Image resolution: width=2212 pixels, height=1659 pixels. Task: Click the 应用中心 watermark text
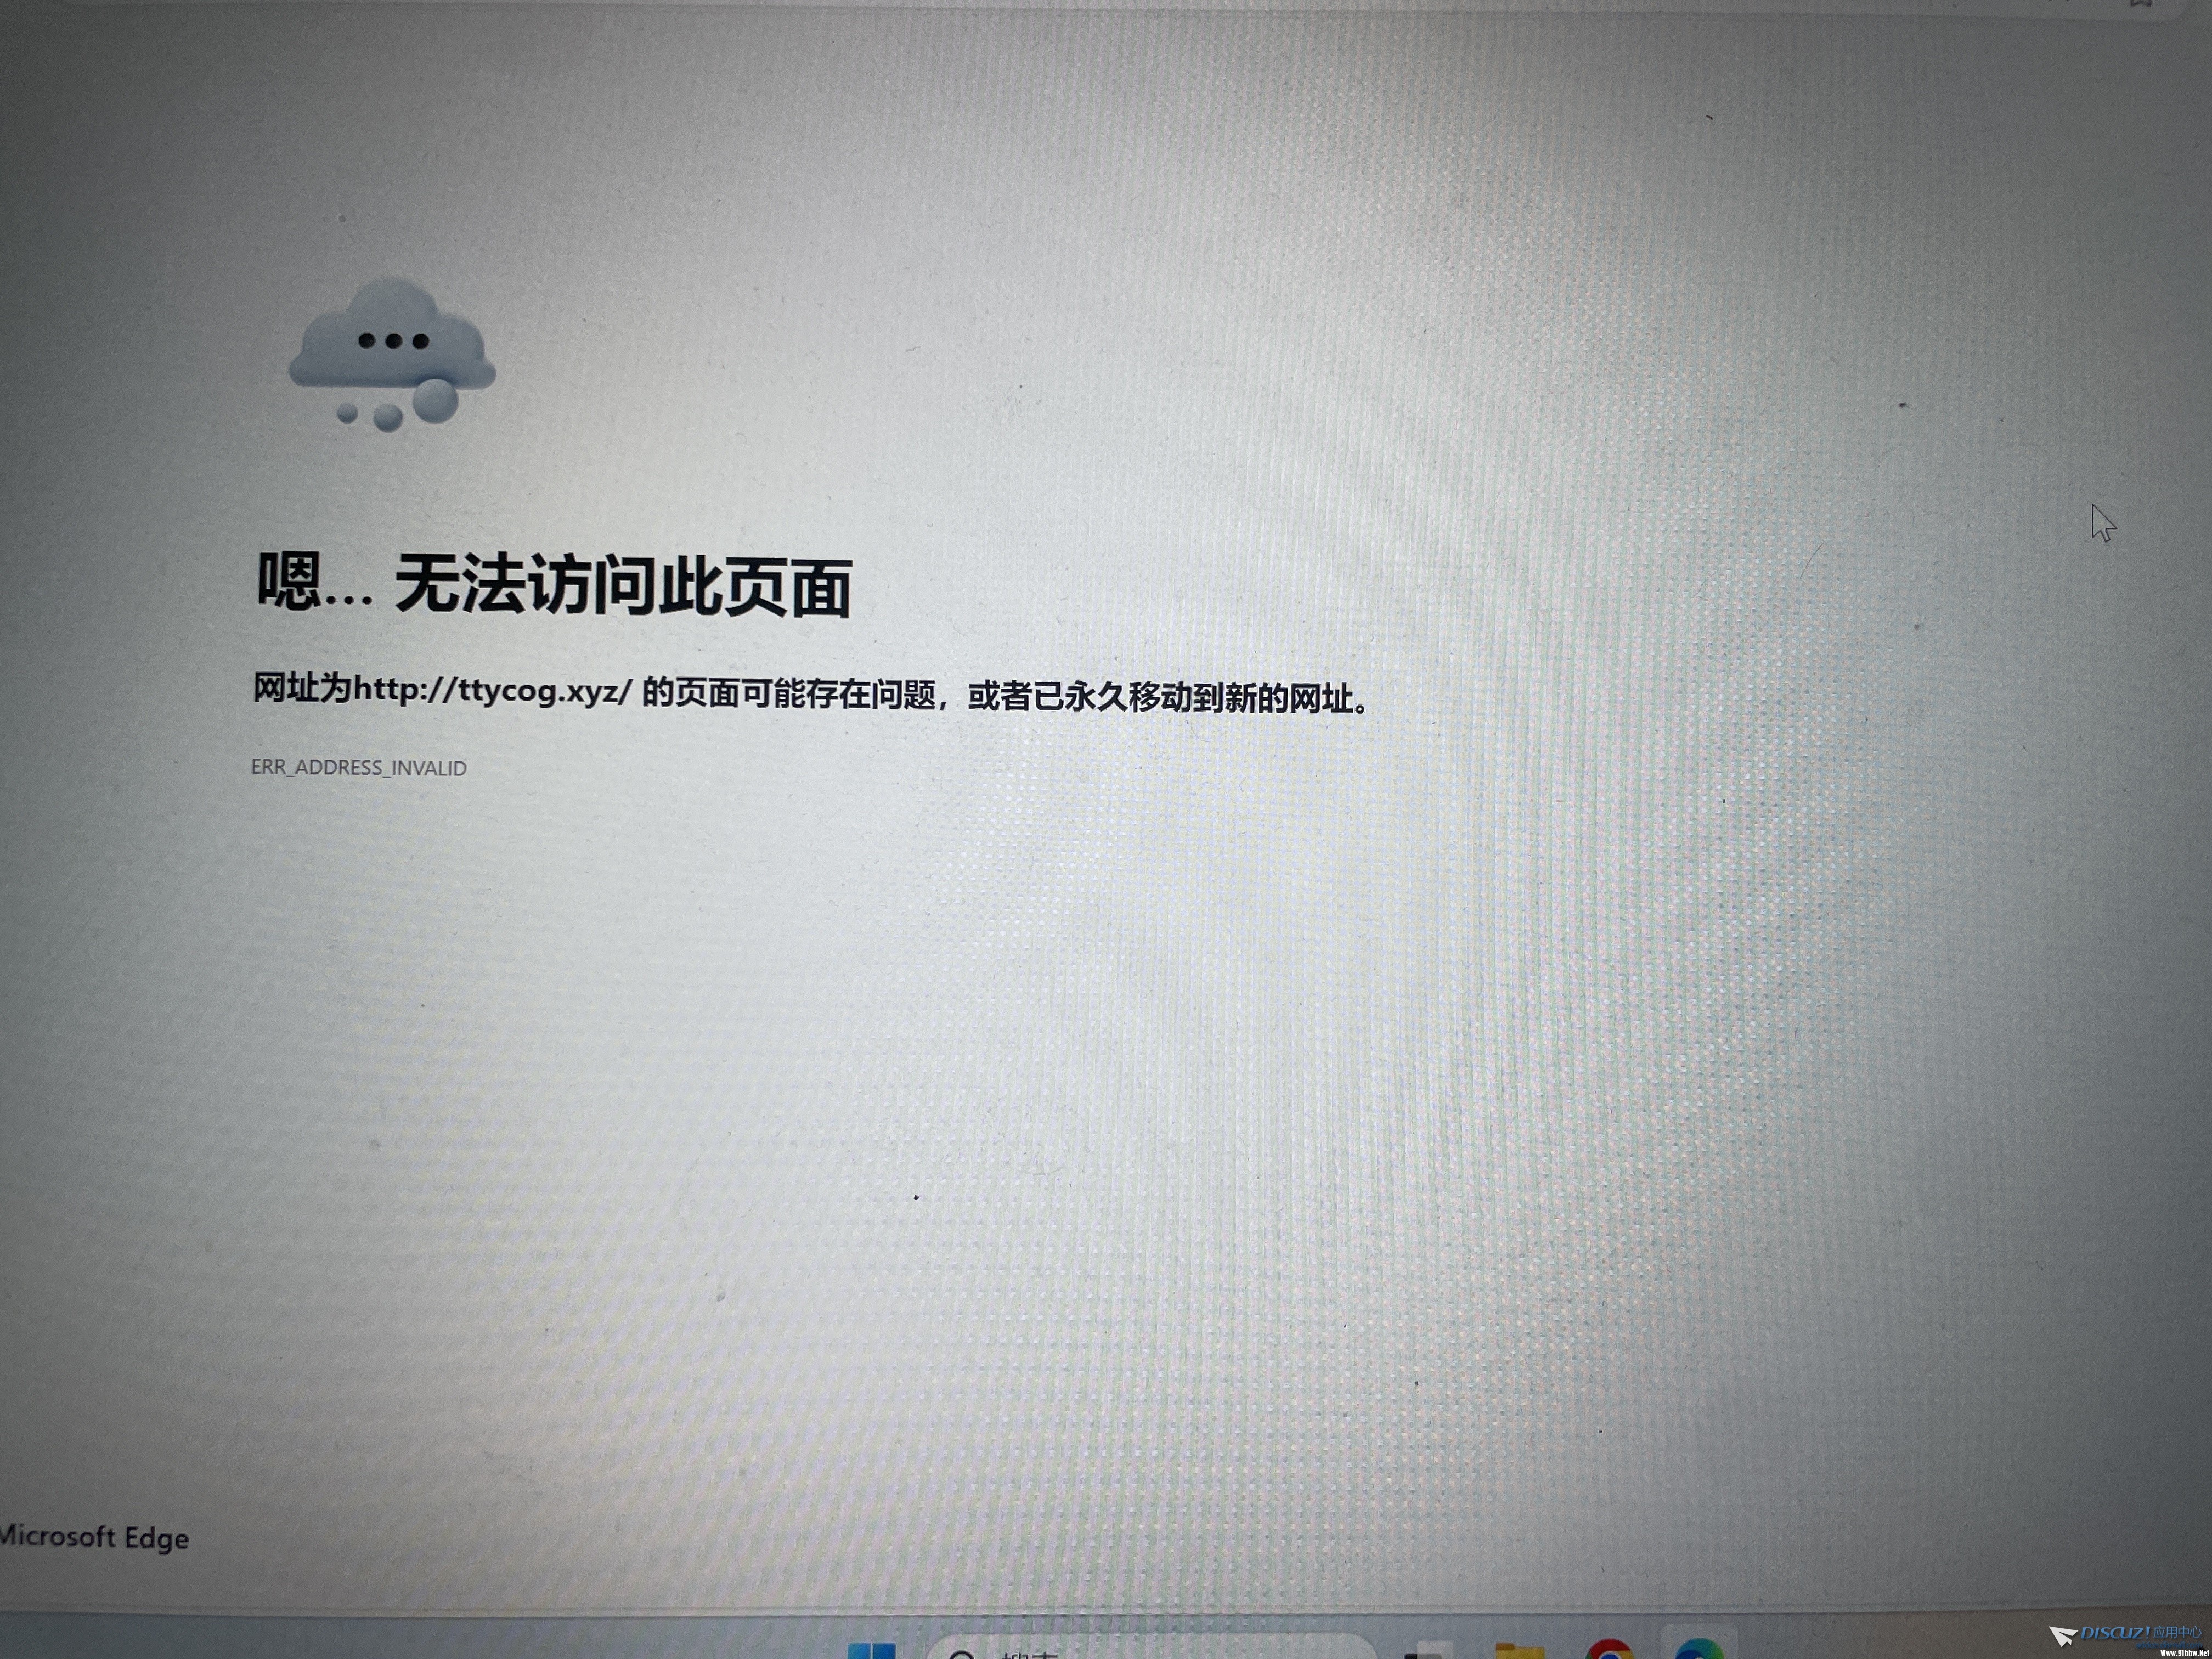point(2177,1632)
